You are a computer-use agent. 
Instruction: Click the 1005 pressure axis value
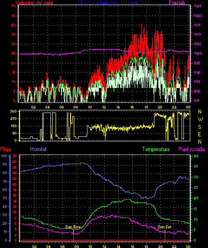tap(198, 44)
